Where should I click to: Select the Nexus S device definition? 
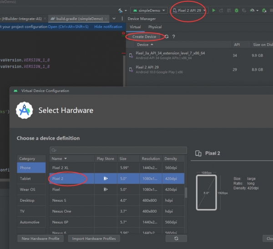117,200
